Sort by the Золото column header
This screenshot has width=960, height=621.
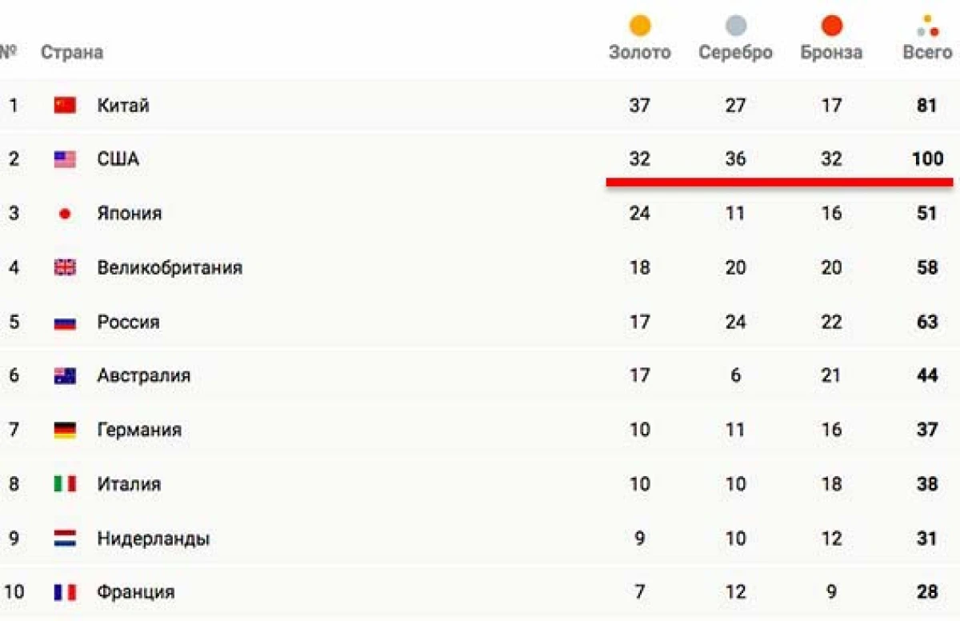coord(640,53)
